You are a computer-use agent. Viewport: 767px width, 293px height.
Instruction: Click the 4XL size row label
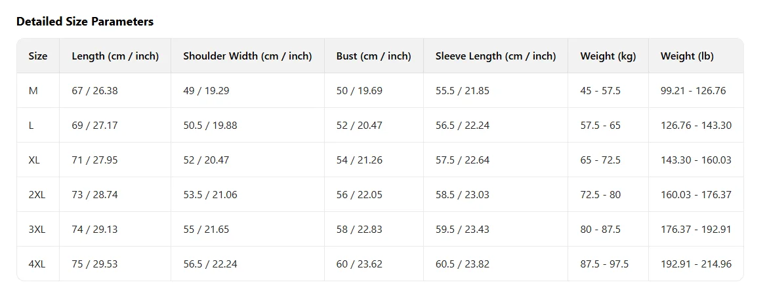coord(37,264)
